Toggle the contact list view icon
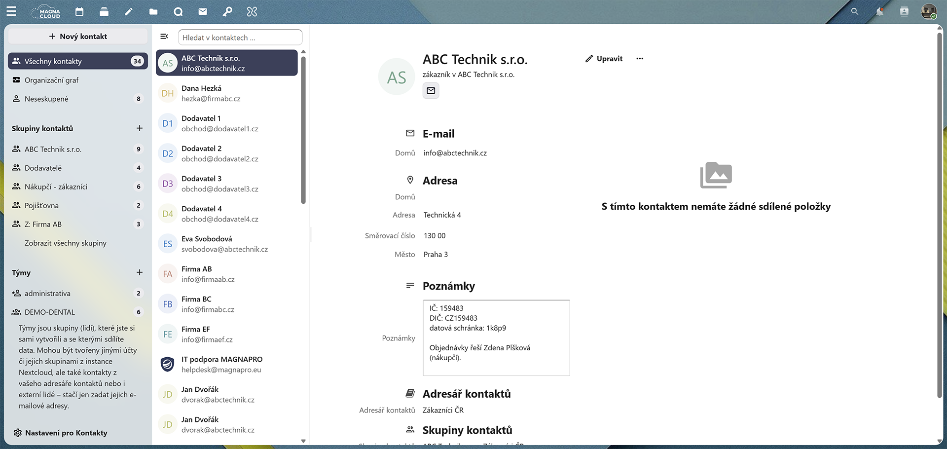947x449 pixels. (x=165, y=37)
